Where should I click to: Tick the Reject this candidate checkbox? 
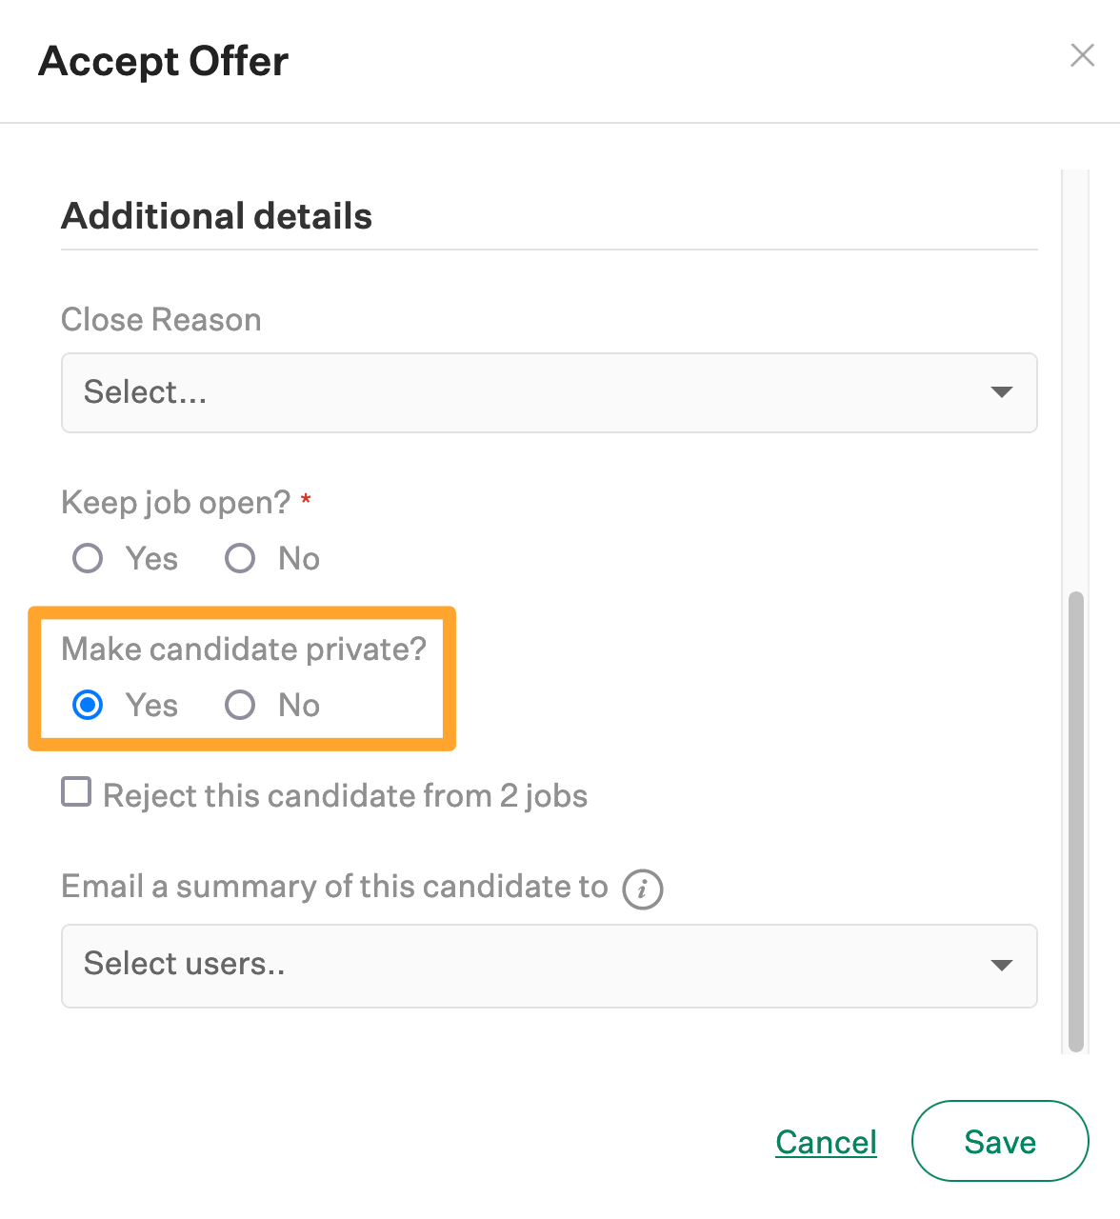click(x=76, y=792)
